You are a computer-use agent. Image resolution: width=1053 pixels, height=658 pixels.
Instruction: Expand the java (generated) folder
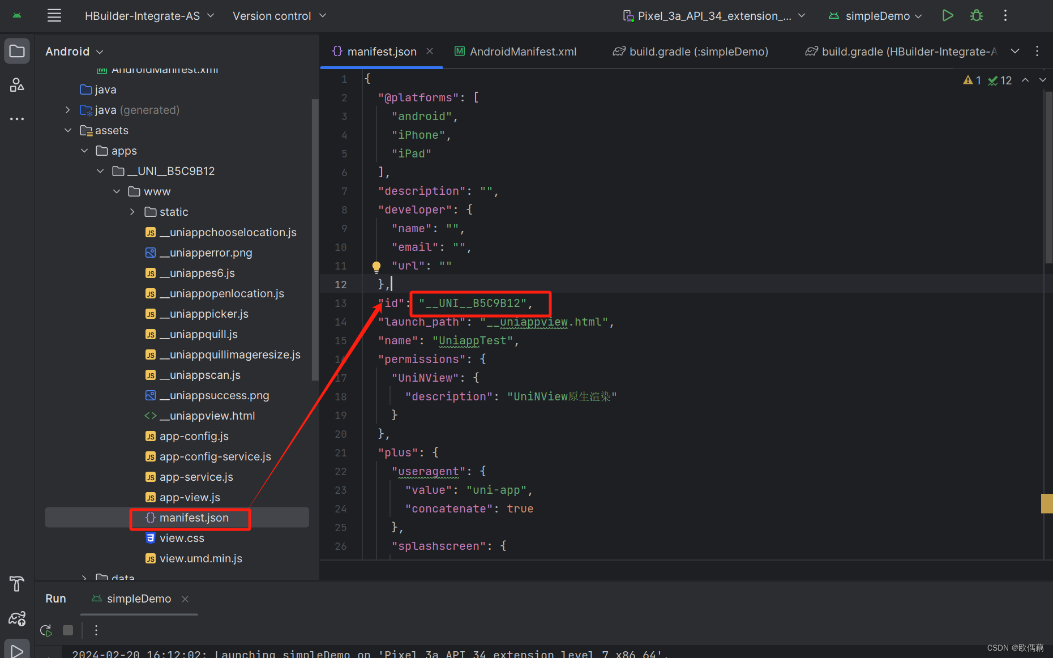(x=68, y=110)
